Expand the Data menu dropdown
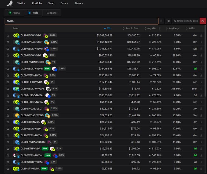The height and width of the screenshot is (174, 207). [x=64, y=3]
